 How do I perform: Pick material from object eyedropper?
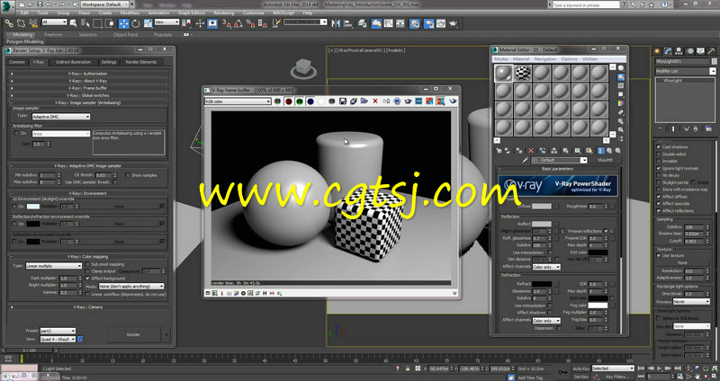coord(526,160)
